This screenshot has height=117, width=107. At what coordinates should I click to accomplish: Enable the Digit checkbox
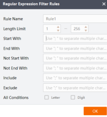[x=73, y=98]
